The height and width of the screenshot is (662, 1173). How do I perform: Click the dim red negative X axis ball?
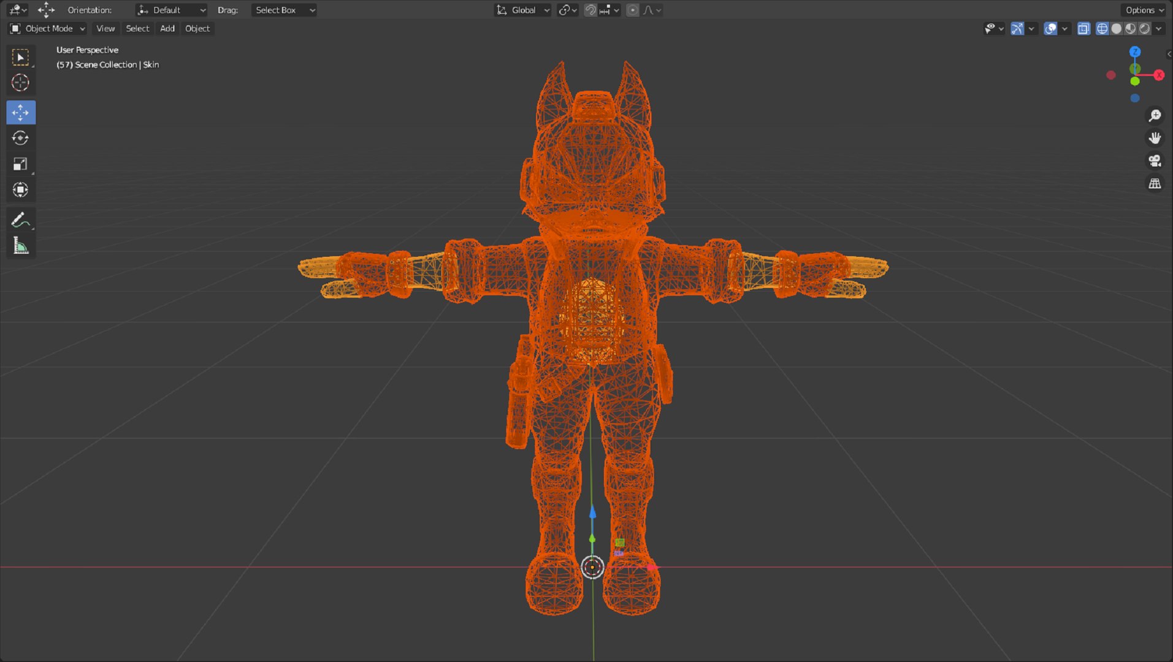(1111, 75)
